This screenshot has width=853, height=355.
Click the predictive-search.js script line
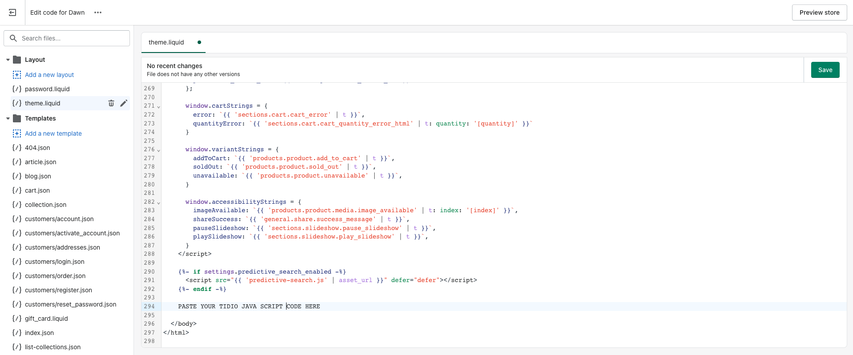[331, 280]
